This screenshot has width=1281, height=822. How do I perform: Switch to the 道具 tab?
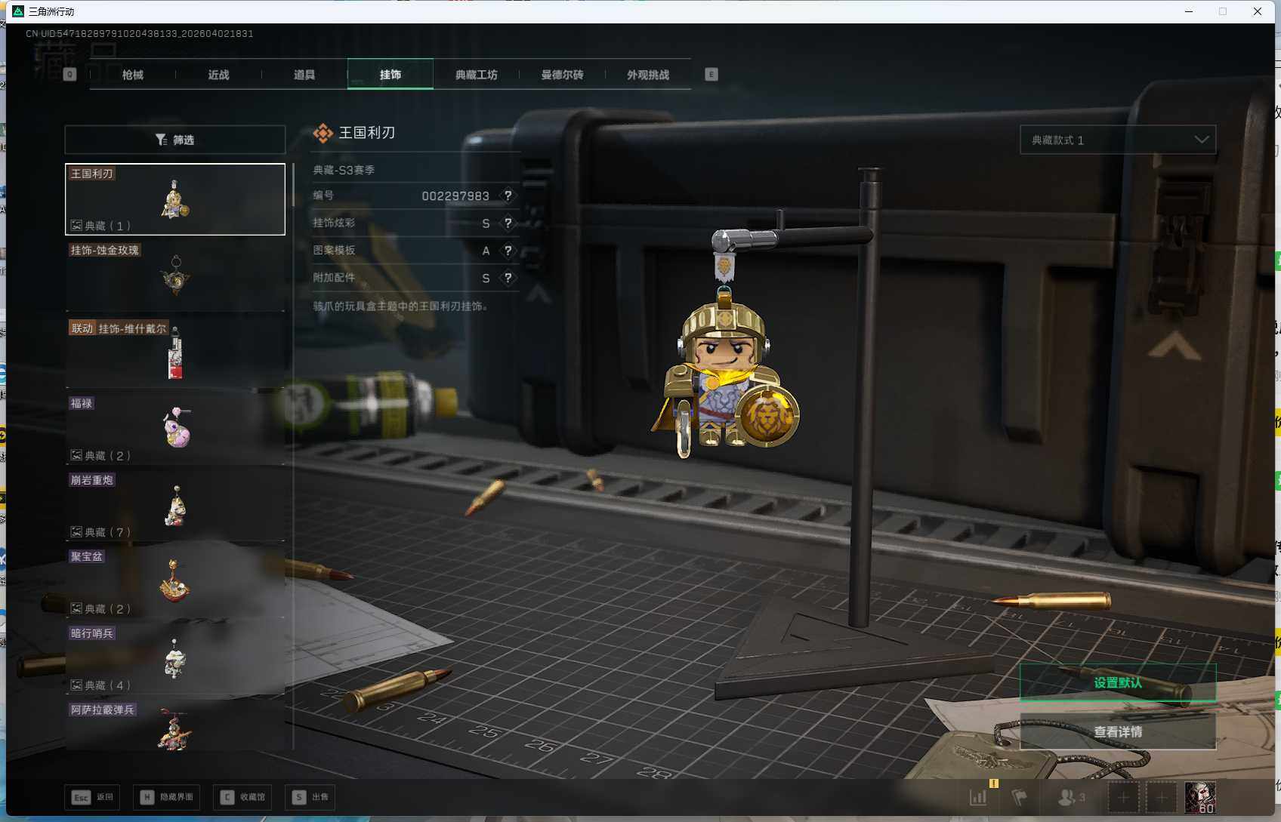coord(304,75)
